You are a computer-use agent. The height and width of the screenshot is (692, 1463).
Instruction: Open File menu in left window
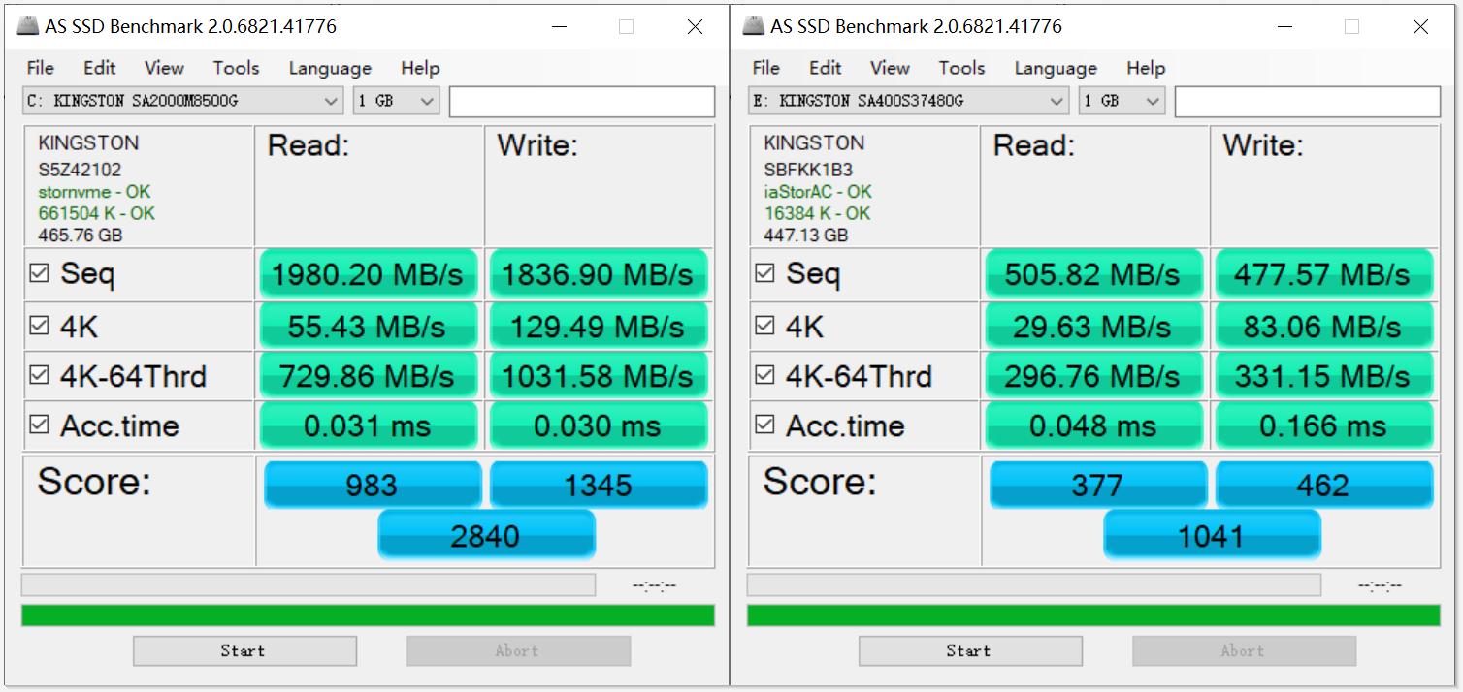click(41, 68)
